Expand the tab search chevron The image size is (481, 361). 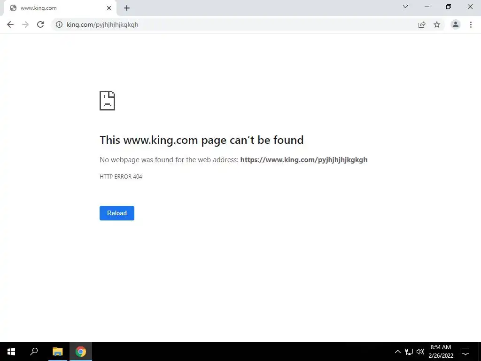(x=405, y=7)
